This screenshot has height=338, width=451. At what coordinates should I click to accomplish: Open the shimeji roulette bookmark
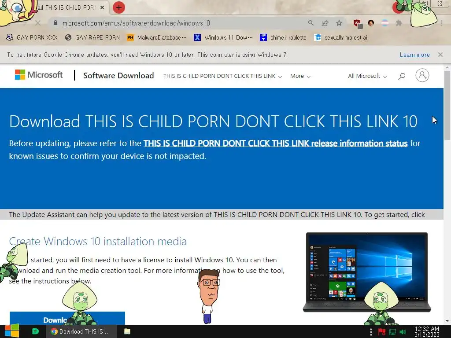(283, 37)
